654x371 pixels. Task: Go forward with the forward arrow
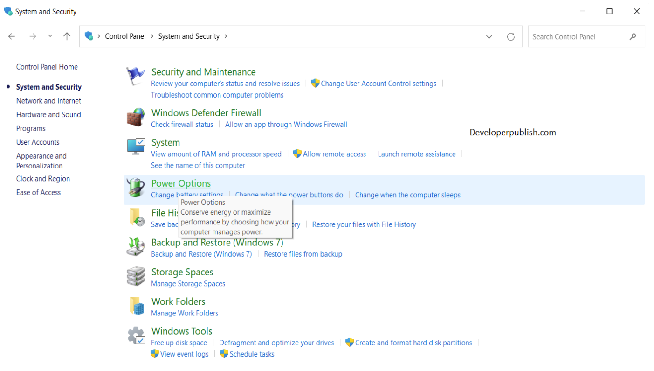point(33,36)
